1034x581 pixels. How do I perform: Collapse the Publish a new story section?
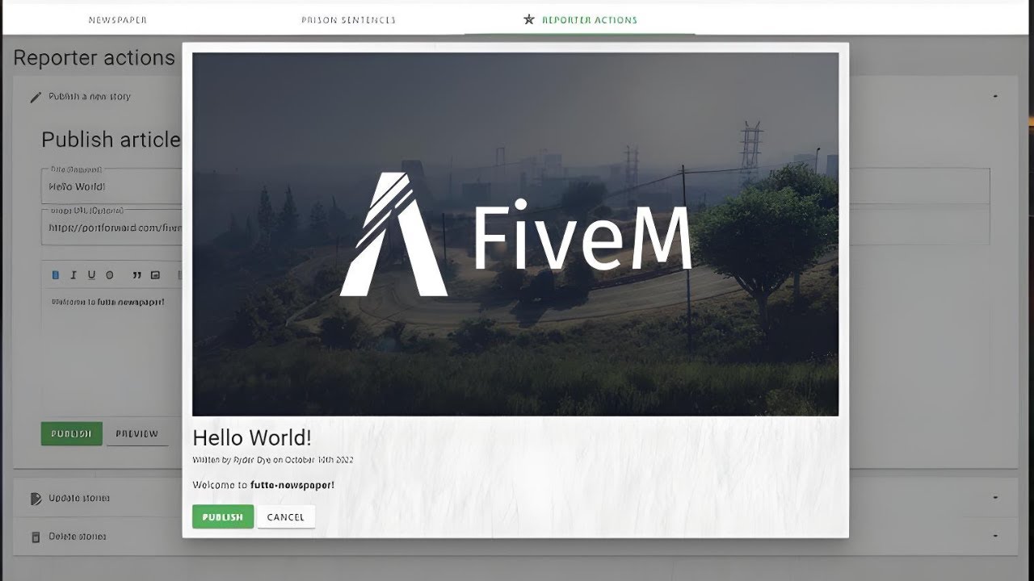coord(995,96)
